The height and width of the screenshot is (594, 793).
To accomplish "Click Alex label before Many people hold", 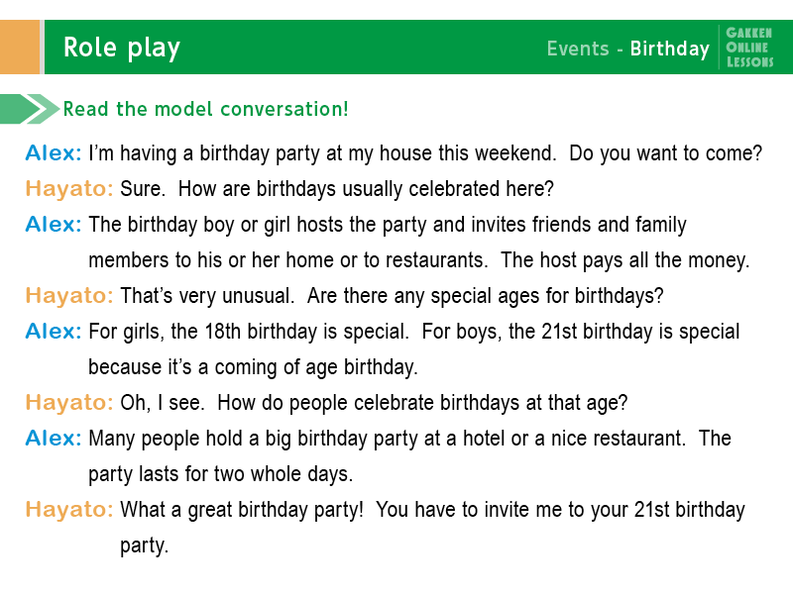I will tap(54, 438).
